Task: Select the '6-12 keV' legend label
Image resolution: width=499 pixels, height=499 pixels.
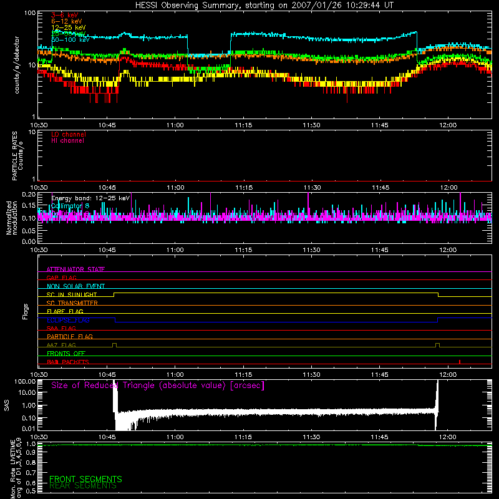Action: (66, 21)
